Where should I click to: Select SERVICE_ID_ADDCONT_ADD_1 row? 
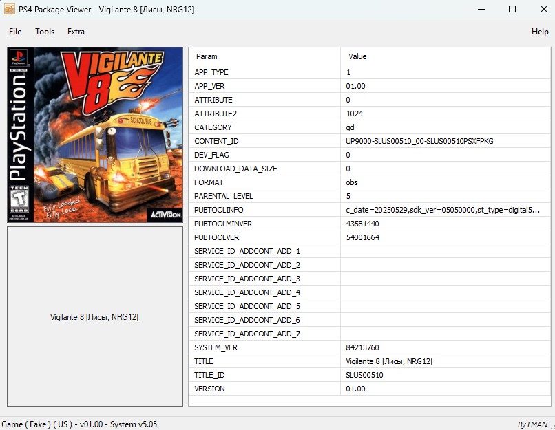tap(370, 251)
